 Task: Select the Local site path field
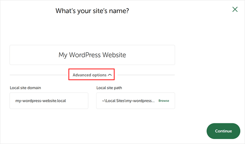pyautogui.click(x=128, y=101)
